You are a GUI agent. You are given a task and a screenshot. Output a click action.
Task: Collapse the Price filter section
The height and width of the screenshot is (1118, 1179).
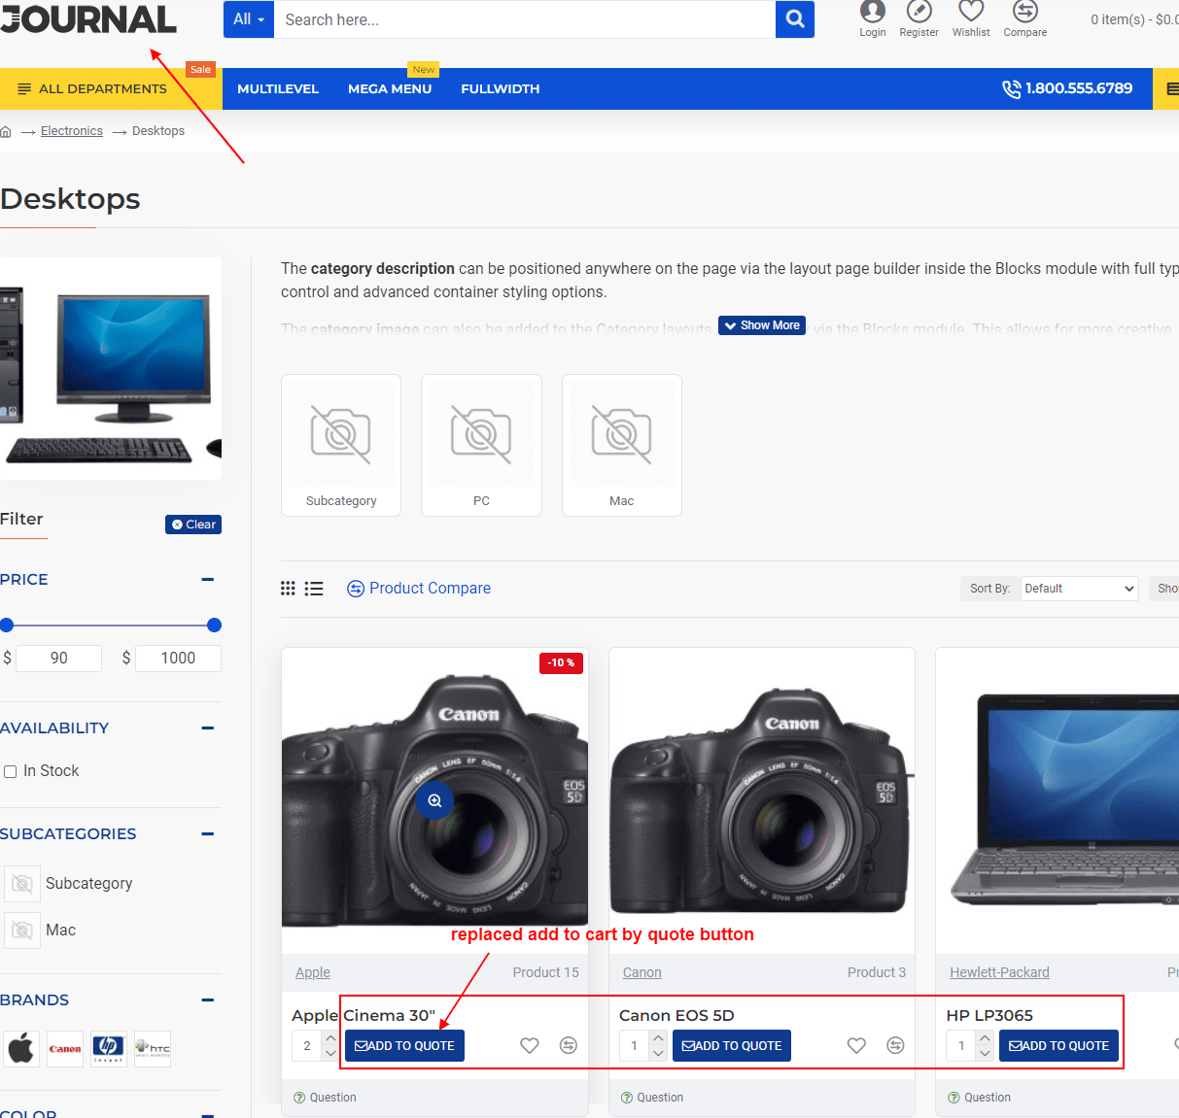(207, 580)
